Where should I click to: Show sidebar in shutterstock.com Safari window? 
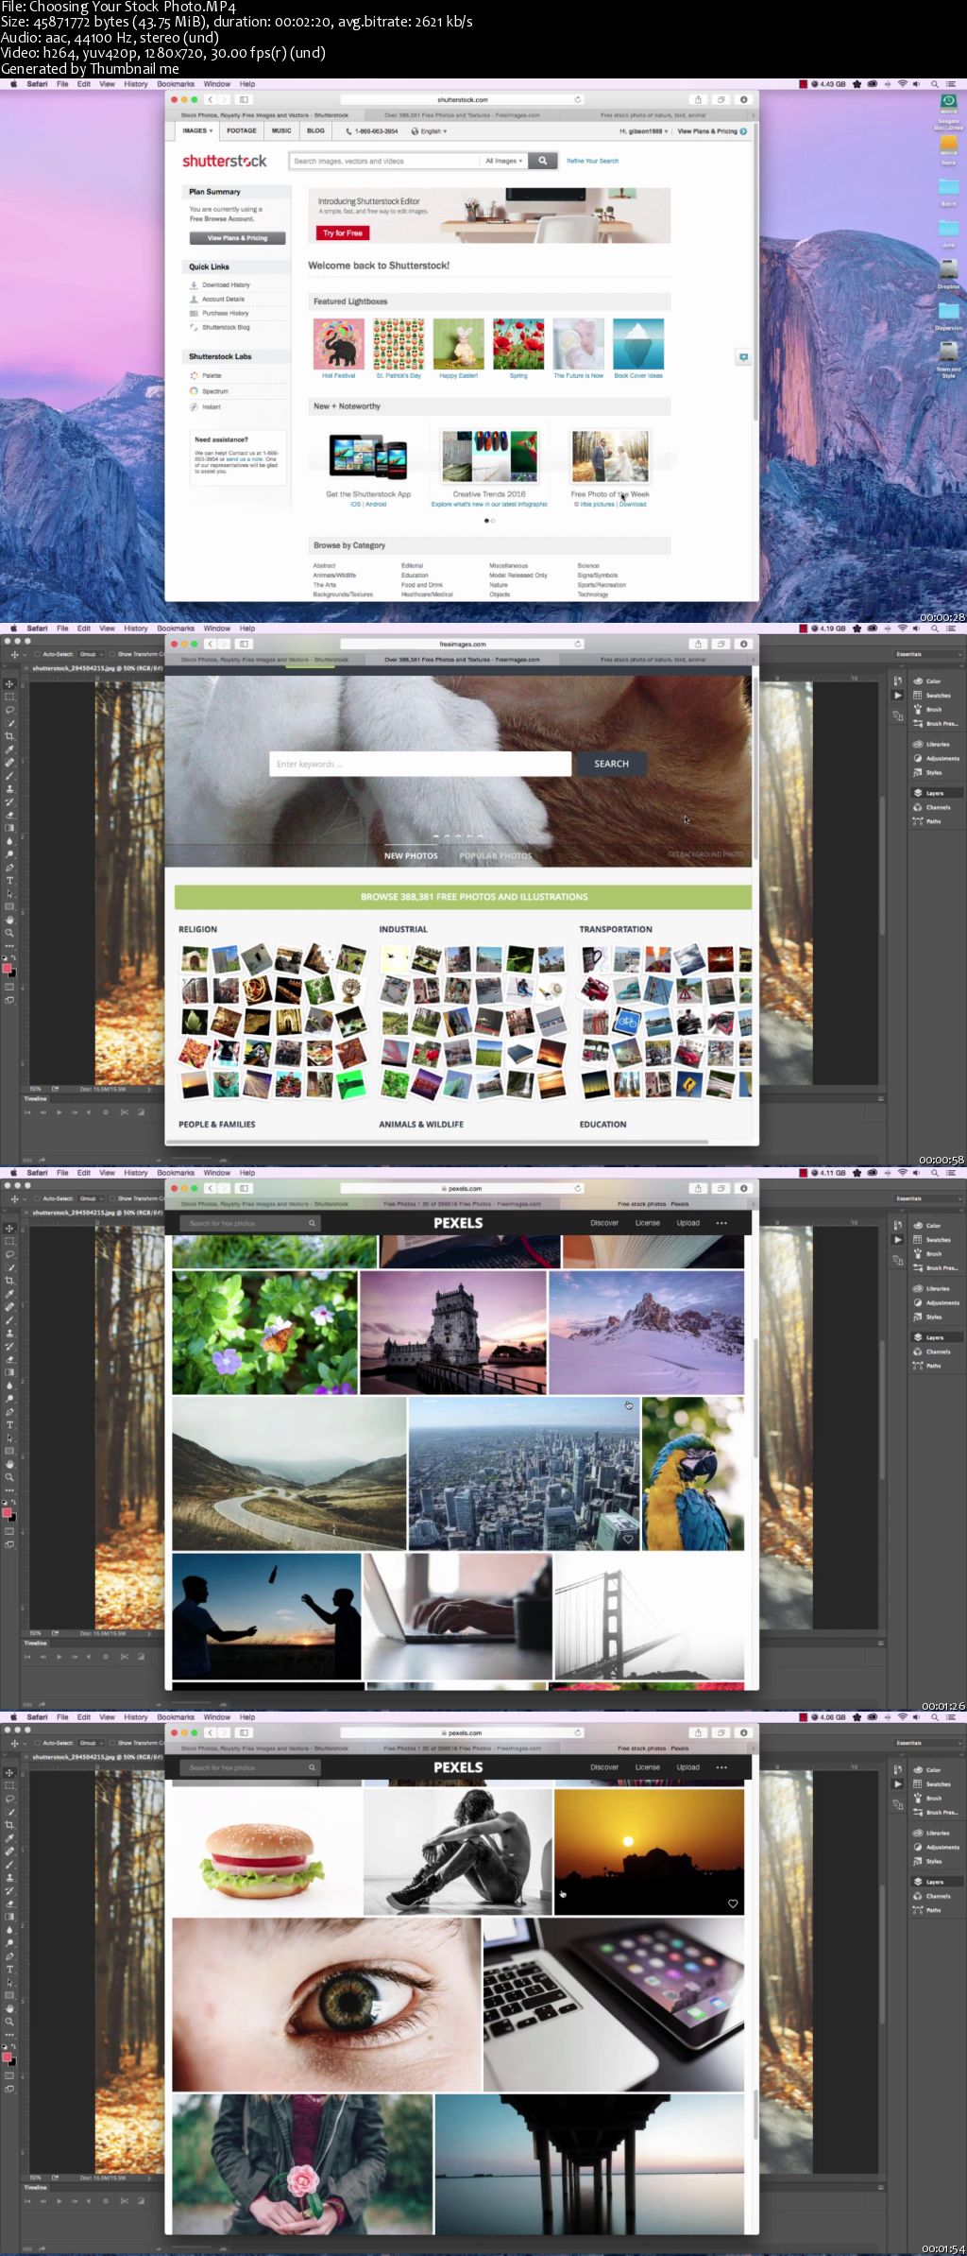(x=244, y=99)
